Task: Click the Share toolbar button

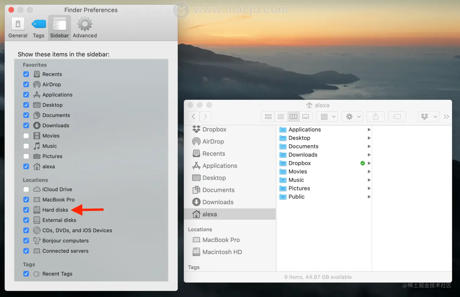Action: coord(375,117)
